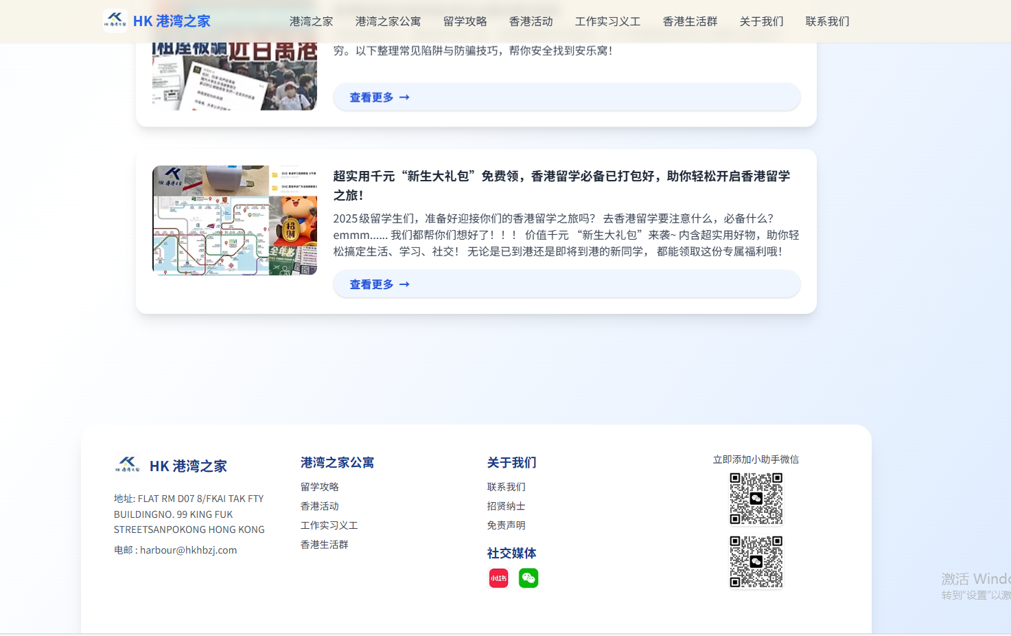This screenshot has height=636, width=1011.
Task: Open 港湾之家公寓 in the top navigation
Action: pos(388,21)
